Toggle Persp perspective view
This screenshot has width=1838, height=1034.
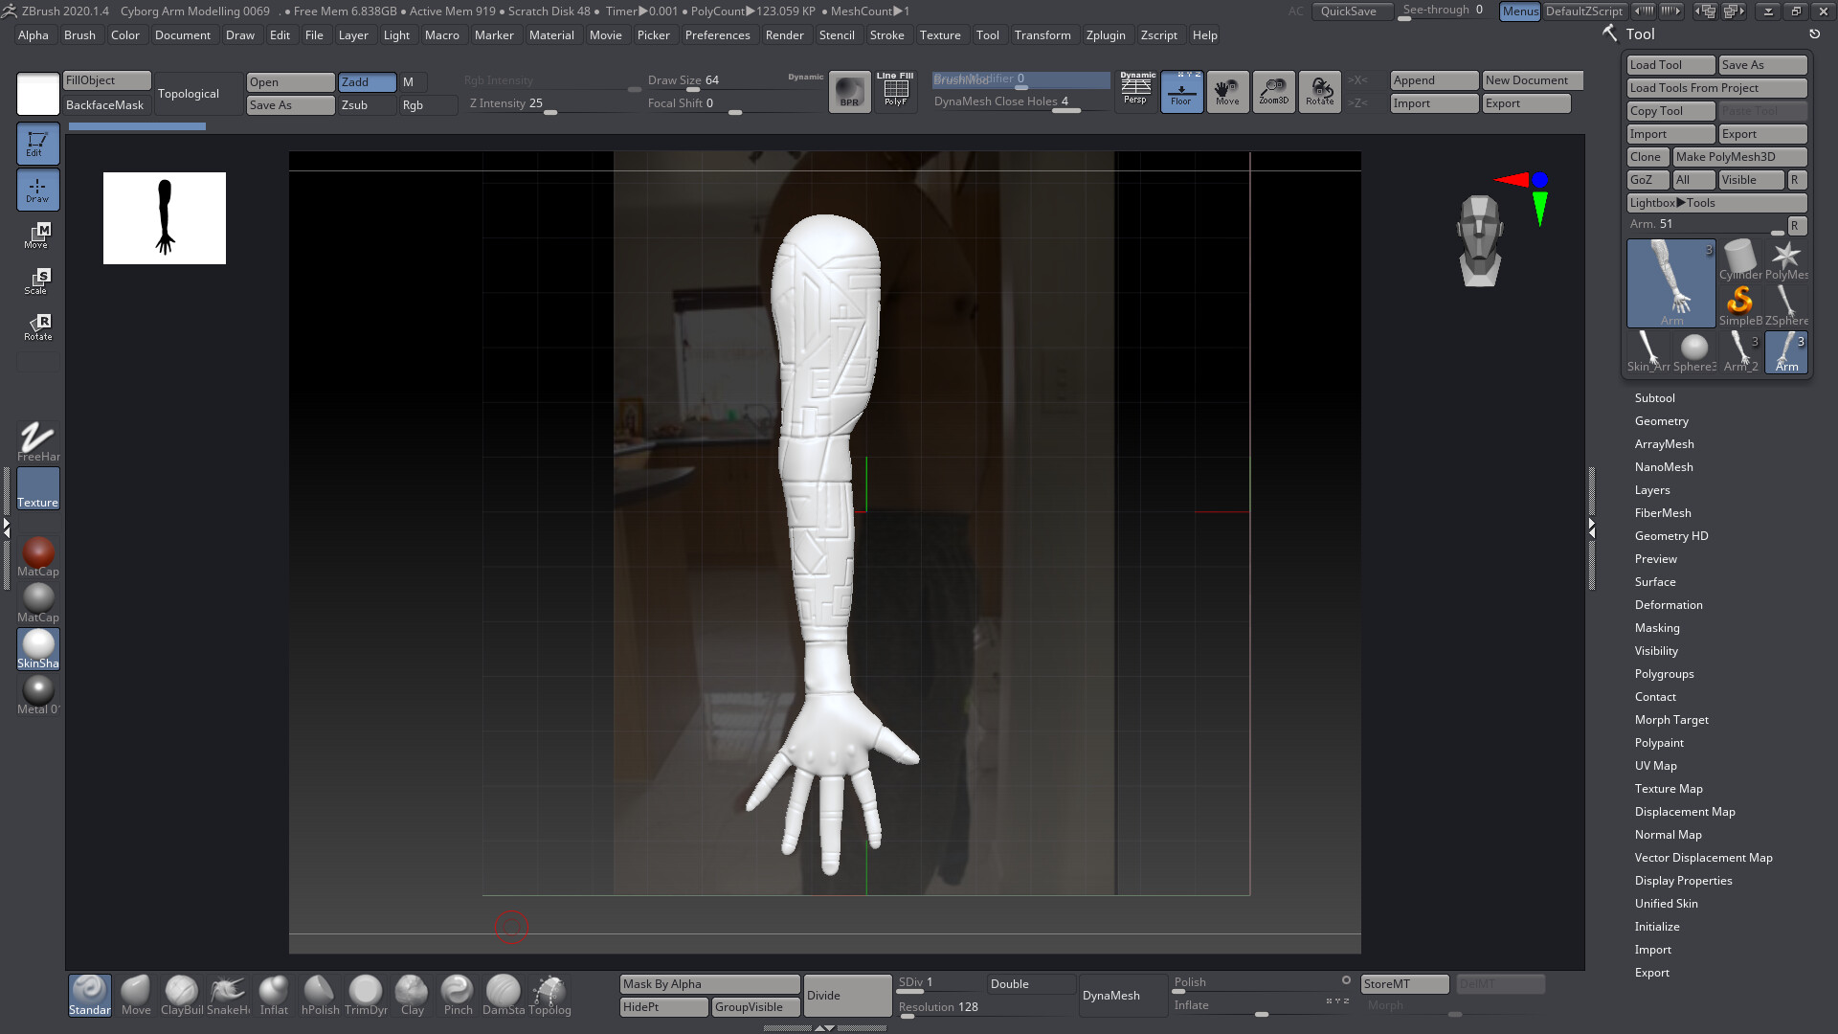click(1135, 92)
